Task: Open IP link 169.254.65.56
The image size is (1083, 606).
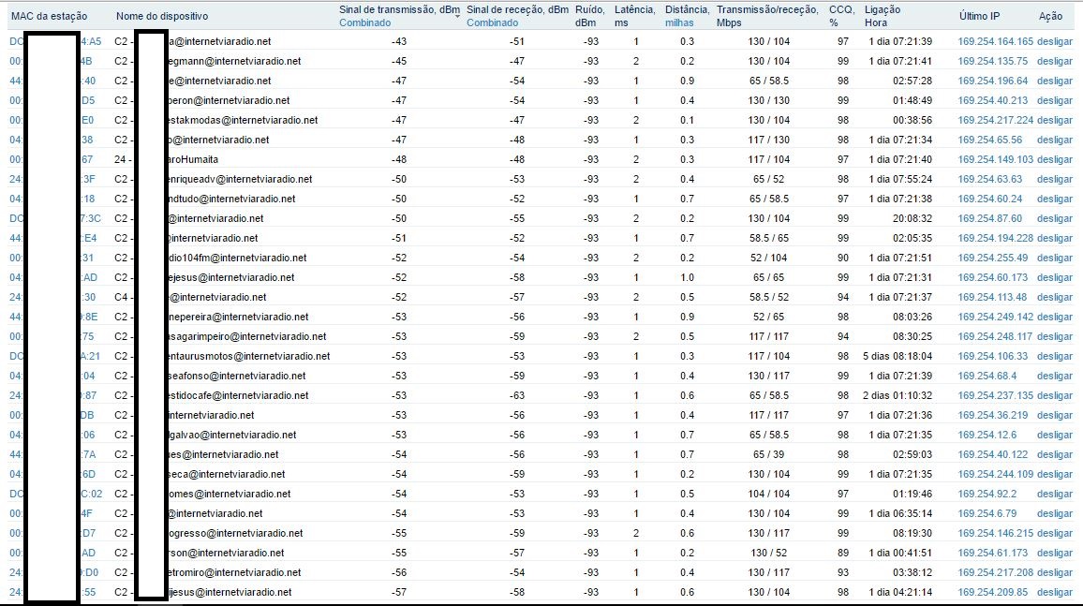Action: click(x=989, y=140)
